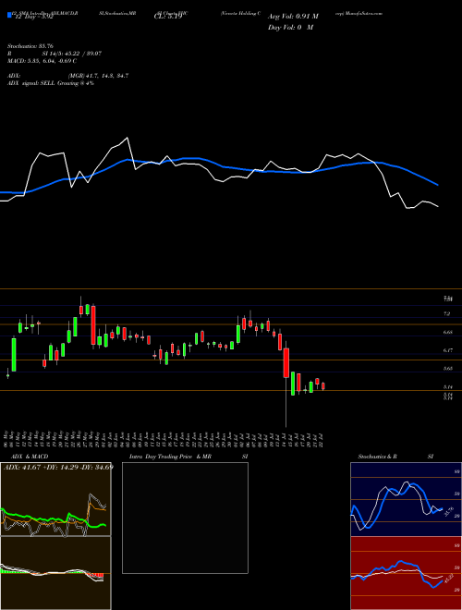The width and height of the screenshot is (462, 610).
Task: Click the ADX indicator chart thumbnail
Action: coord(55,499)
